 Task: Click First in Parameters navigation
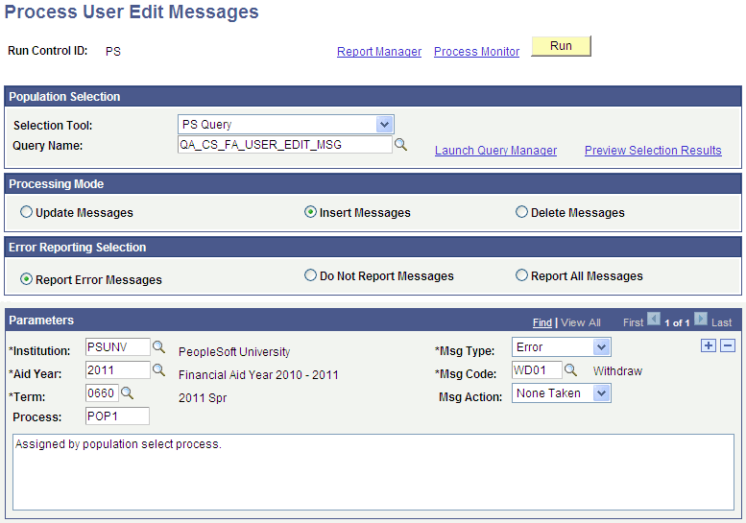point(633,322)
